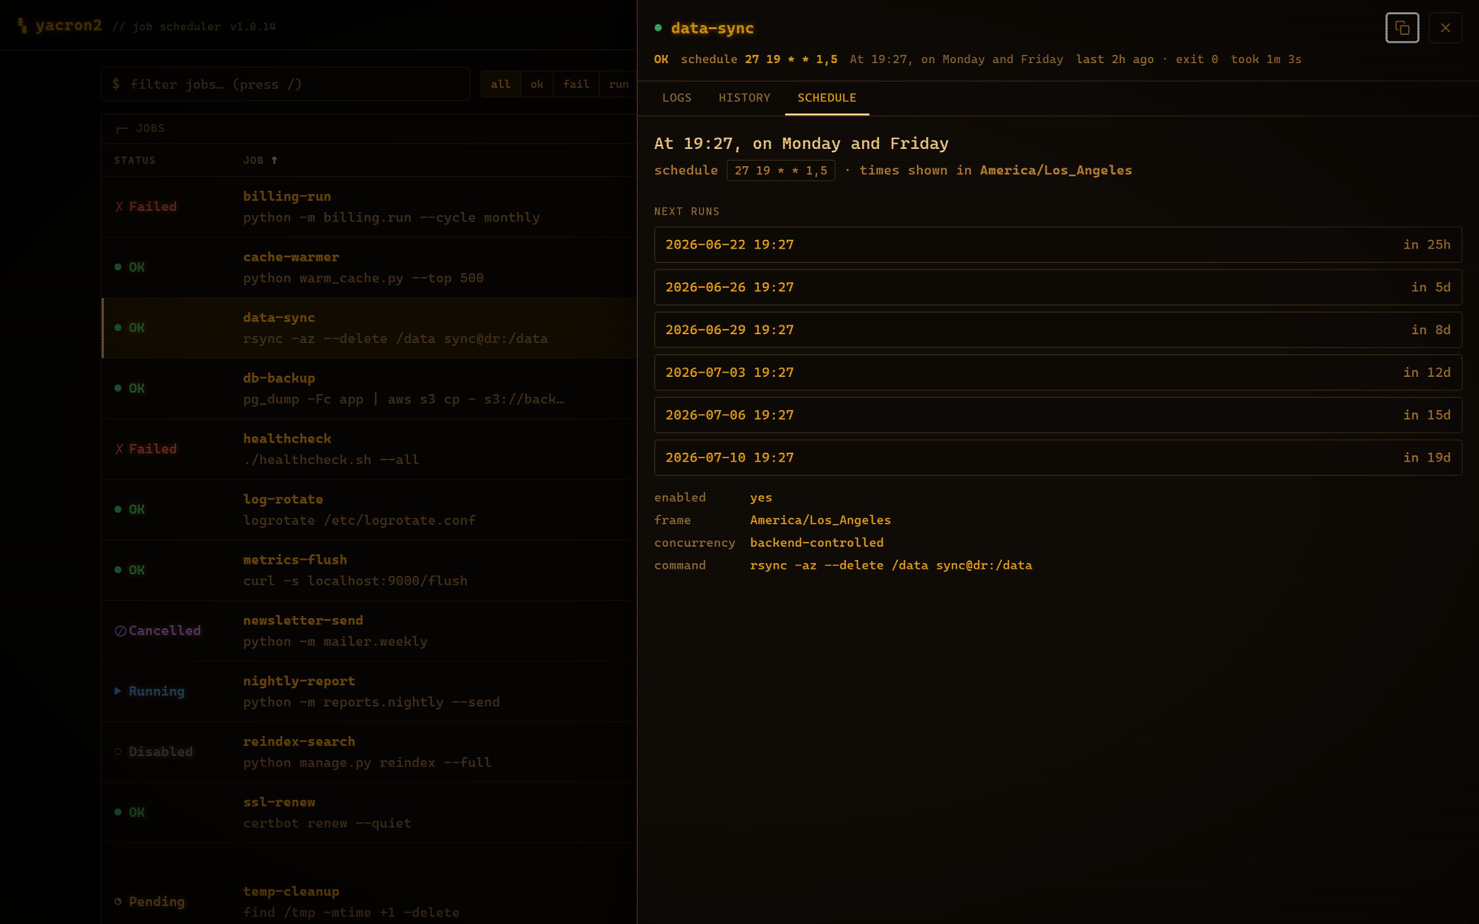Viewport: 1479px width, 924px height.
Task: Click 'python -m billing.run --cycle monthly' command
Action: pos(391,218)
